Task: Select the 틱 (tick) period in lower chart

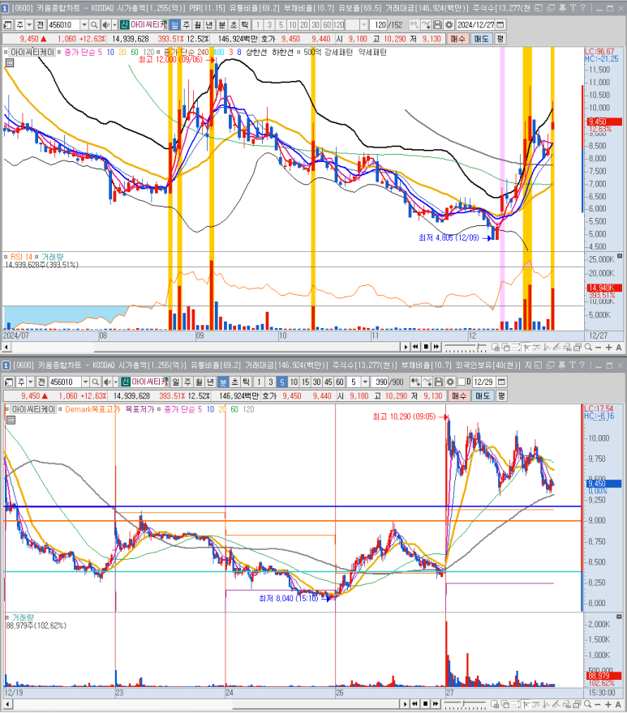Action: 247,382
